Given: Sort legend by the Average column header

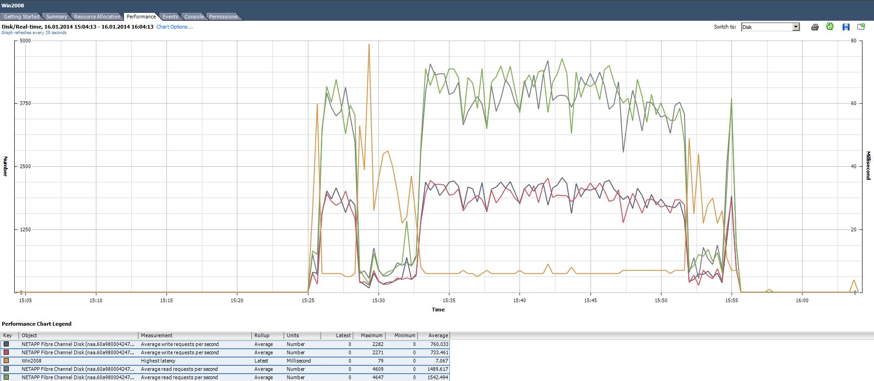Looking at the screenshot, I should [434, 335].
